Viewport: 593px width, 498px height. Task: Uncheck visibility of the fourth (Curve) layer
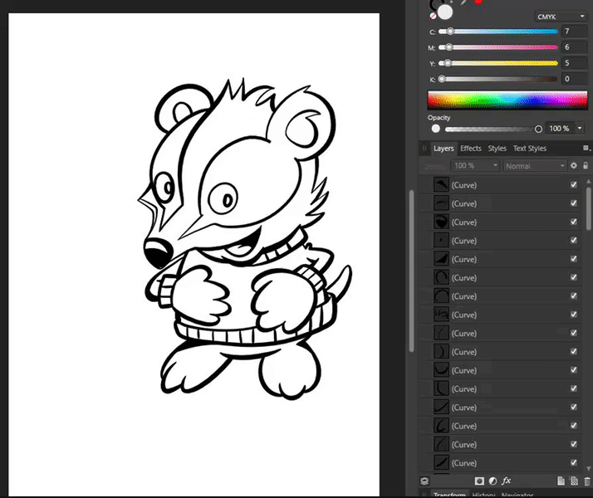pos(574,241)
